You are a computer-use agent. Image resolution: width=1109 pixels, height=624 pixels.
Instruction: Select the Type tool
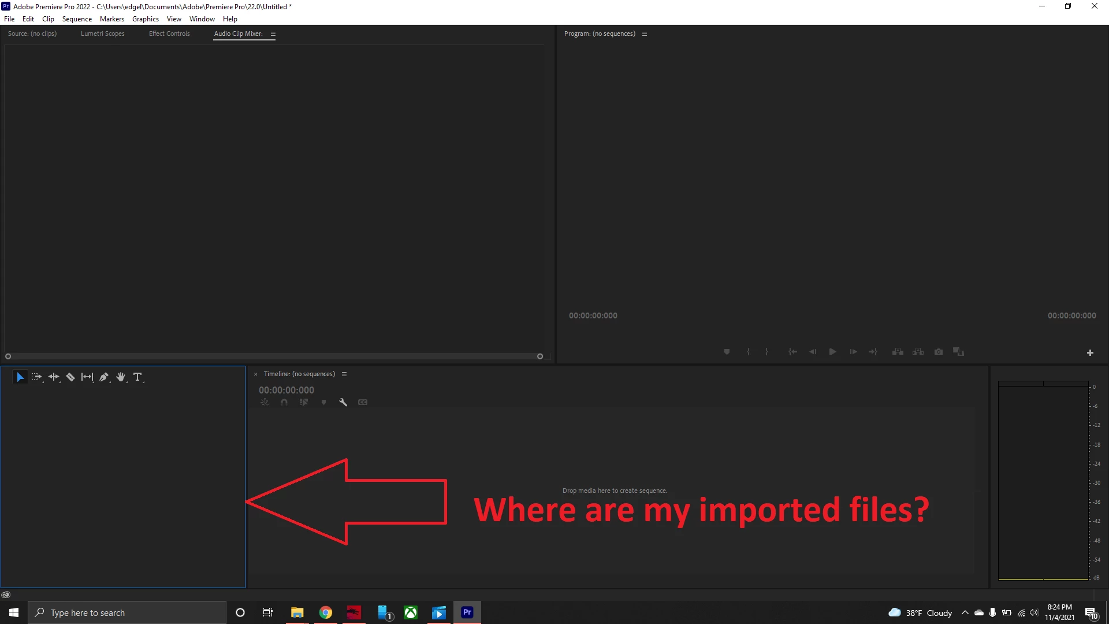tap(137, 377)
